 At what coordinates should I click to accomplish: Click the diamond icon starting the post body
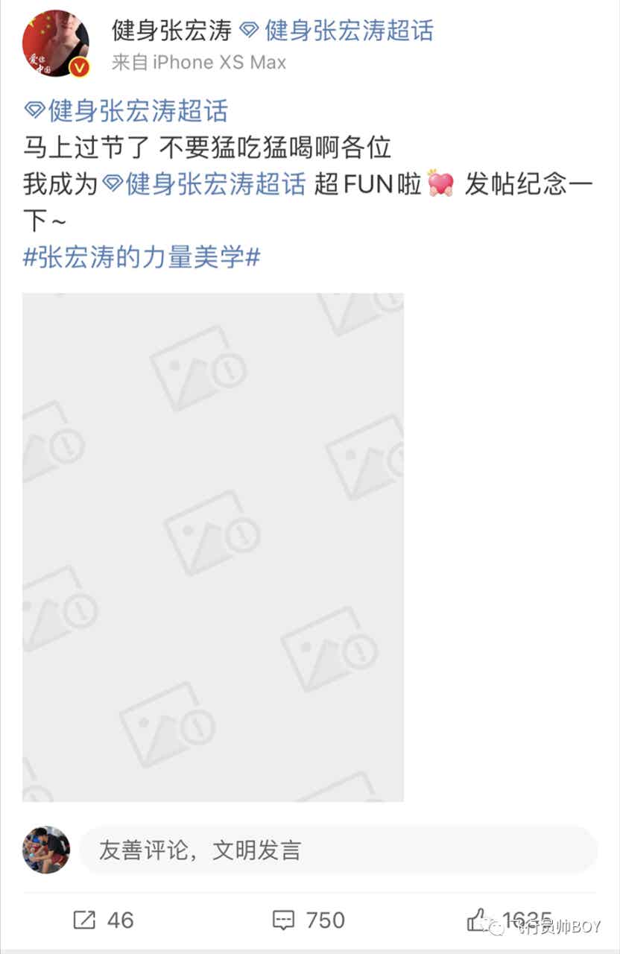34,112
